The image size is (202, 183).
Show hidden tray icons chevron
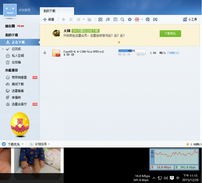click(x=154, y=178)
